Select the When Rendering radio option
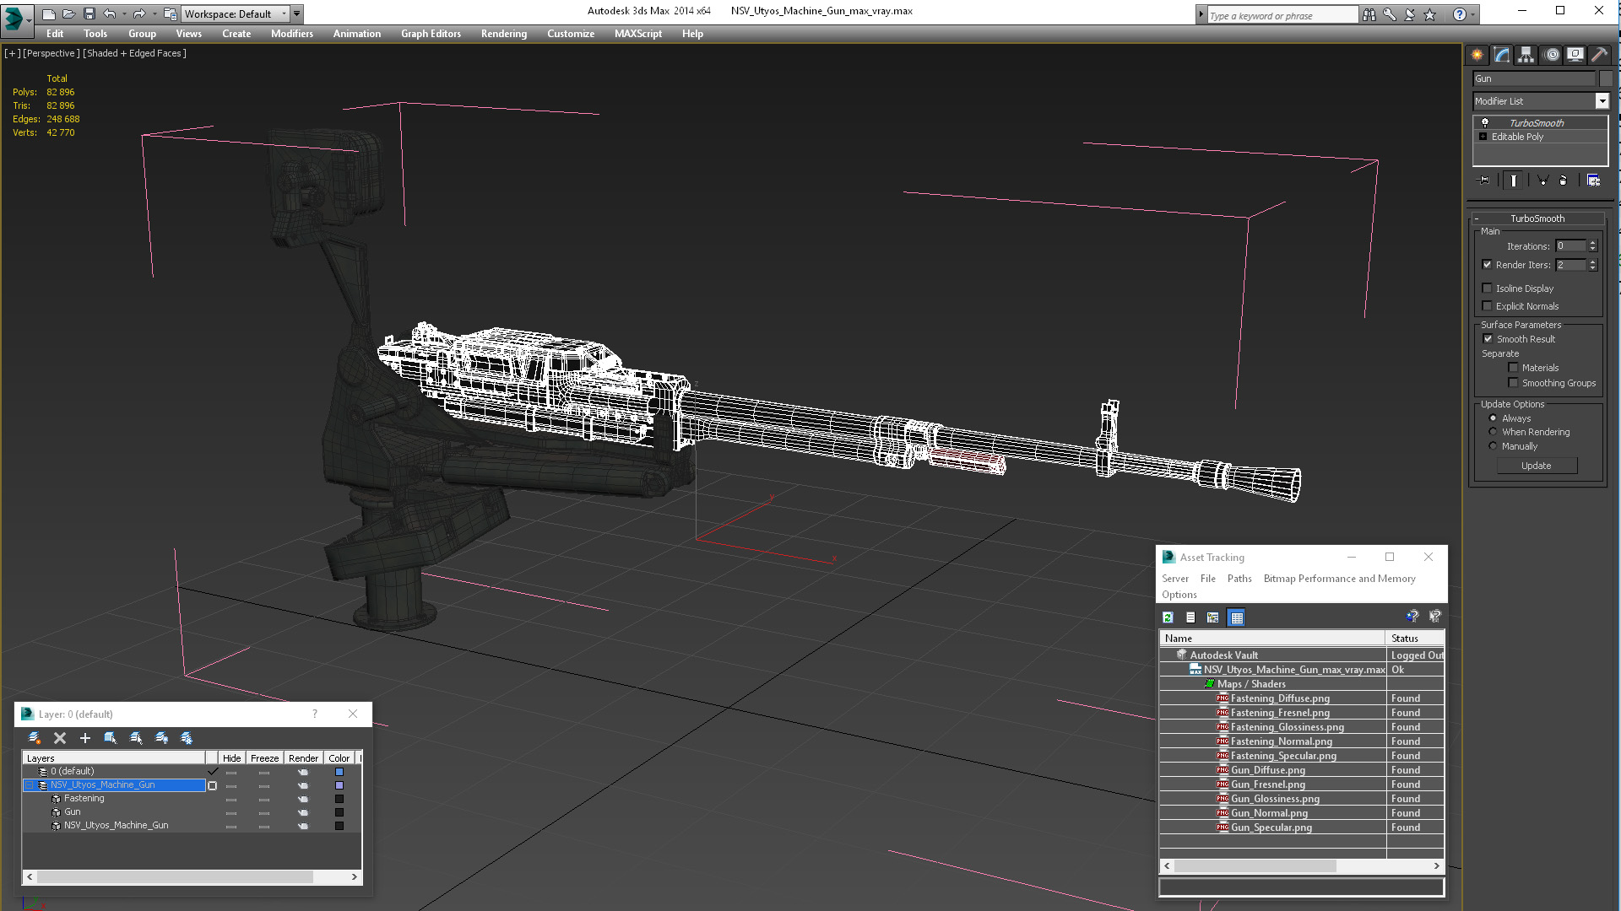 (x=1493, y=432)
